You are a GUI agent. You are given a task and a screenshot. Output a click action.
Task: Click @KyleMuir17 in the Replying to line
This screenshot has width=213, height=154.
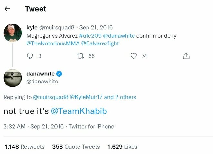pos(86,97)
